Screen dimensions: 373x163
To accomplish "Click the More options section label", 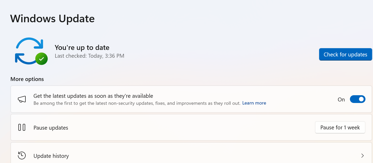I will pos(27,79).
